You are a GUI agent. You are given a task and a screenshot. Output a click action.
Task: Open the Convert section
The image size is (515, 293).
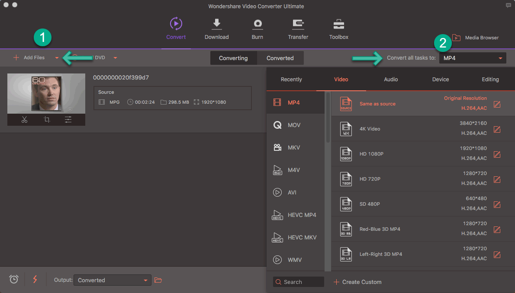pyautogui.click(x=176, y=29)
